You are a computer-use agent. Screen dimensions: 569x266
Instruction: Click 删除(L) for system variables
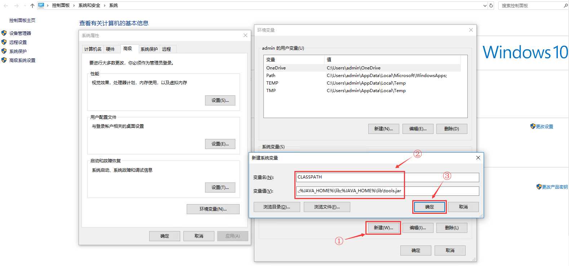tap(452, 228)
